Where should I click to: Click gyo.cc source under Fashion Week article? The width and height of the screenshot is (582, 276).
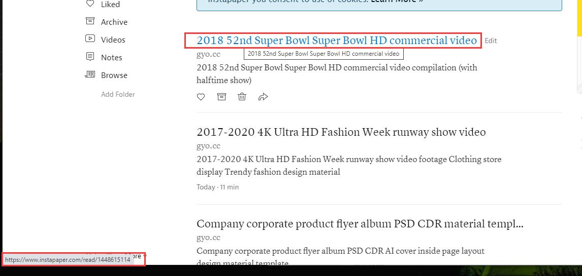[x=208, y=146]
